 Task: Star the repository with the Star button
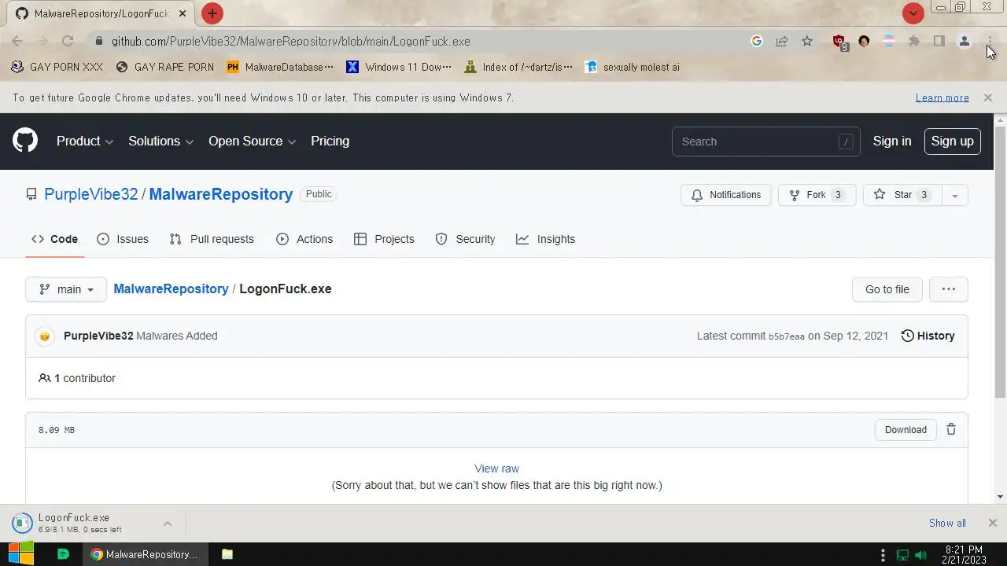902,195
